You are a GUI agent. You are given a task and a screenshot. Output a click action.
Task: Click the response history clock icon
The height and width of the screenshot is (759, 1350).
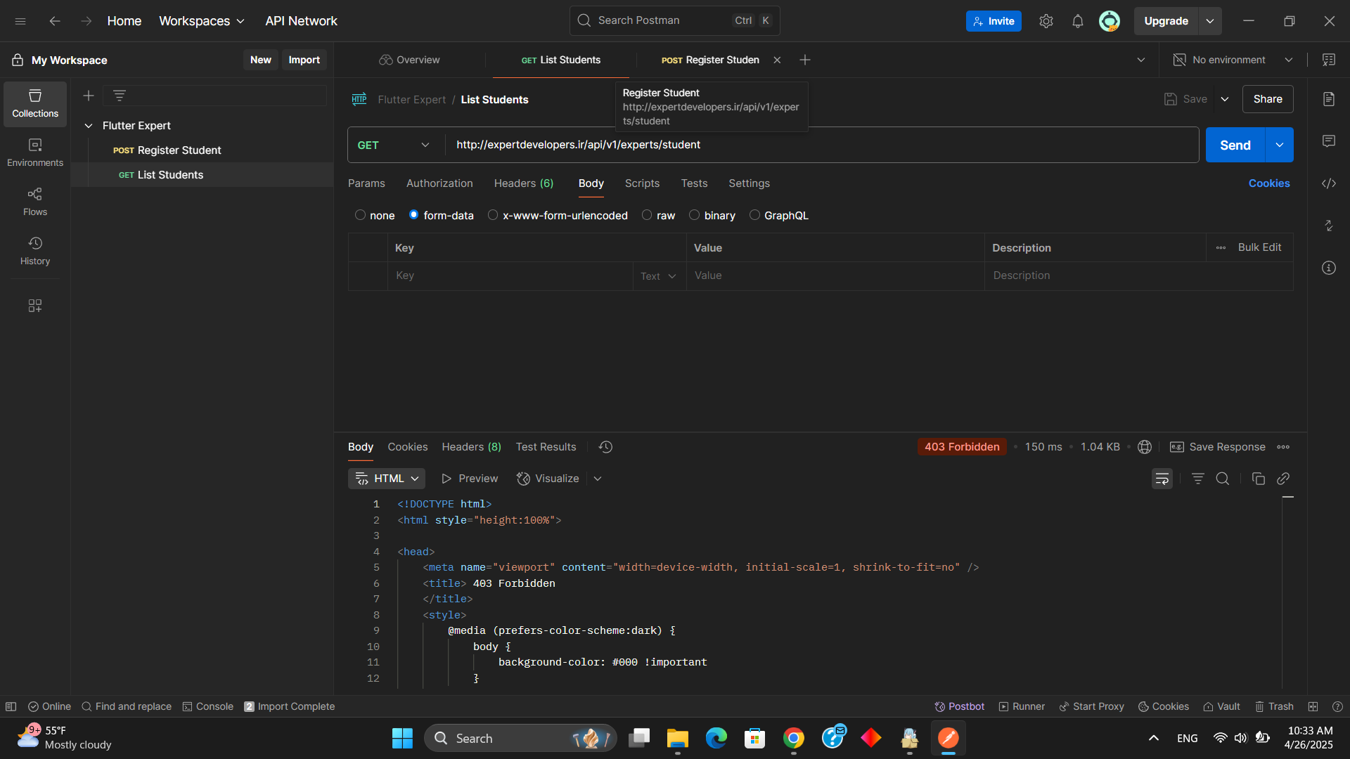point(605,447)
